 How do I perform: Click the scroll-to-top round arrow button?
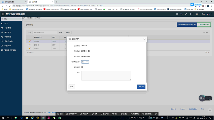210,110
